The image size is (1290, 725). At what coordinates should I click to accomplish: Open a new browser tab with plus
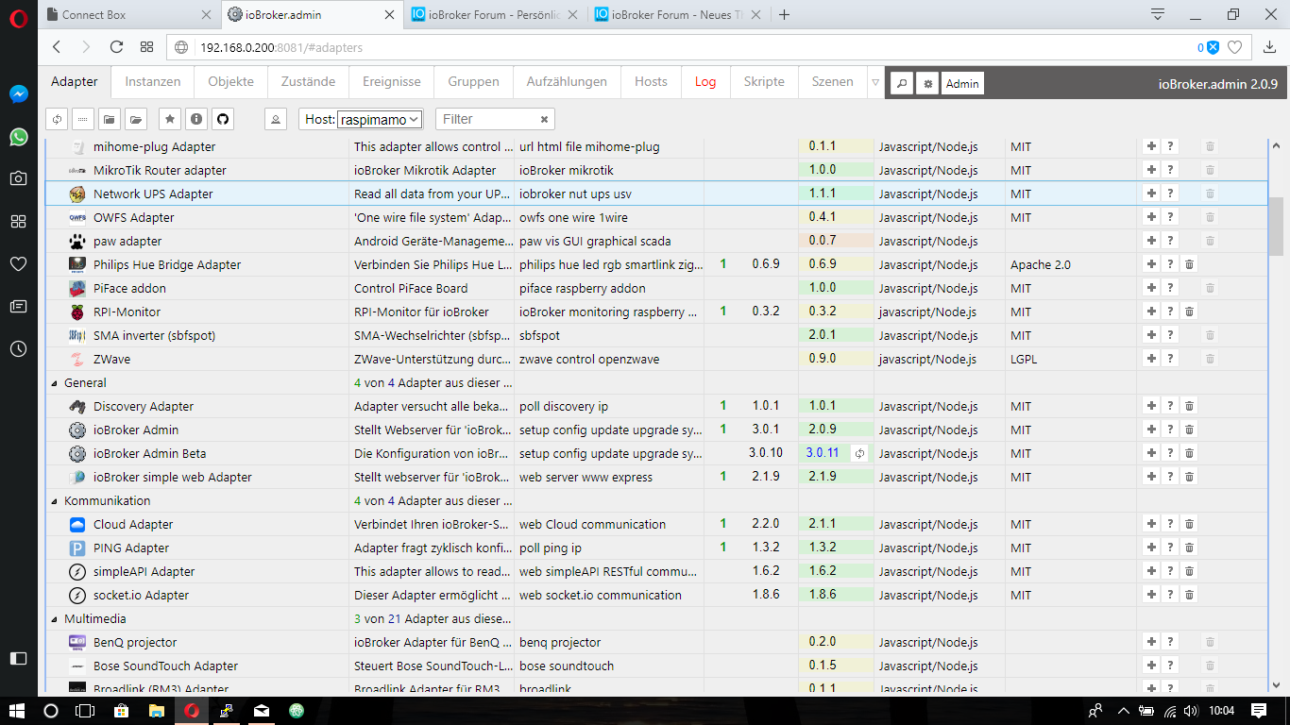click(784, 14)
